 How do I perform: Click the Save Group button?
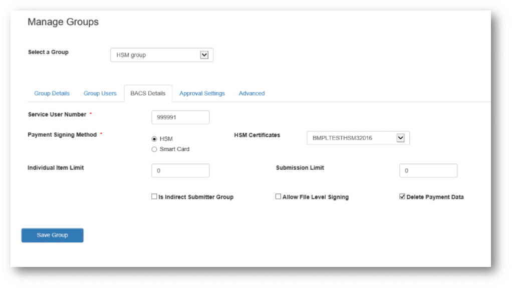52,235
